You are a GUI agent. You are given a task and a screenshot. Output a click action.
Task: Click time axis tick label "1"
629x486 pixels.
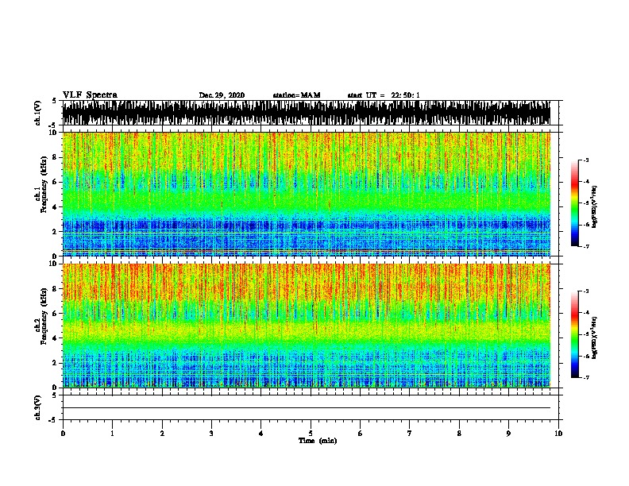(x=113, y=434)
